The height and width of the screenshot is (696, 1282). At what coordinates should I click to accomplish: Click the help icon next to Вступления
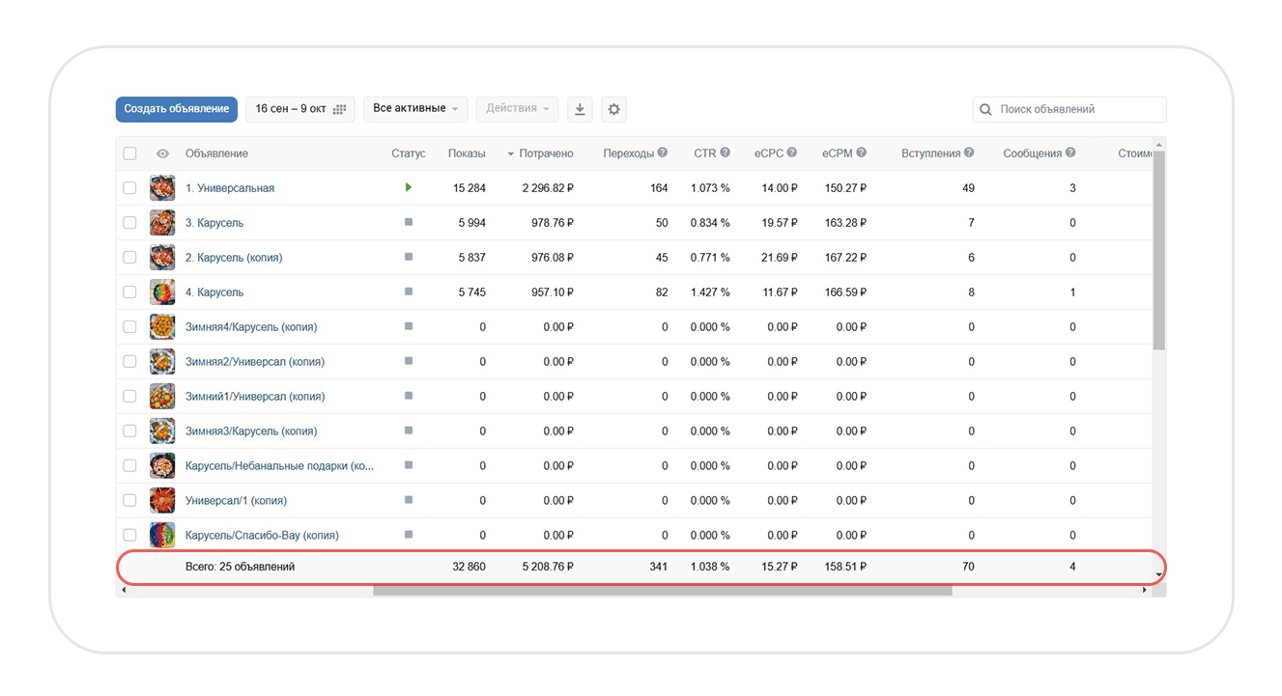pos(969,153)
